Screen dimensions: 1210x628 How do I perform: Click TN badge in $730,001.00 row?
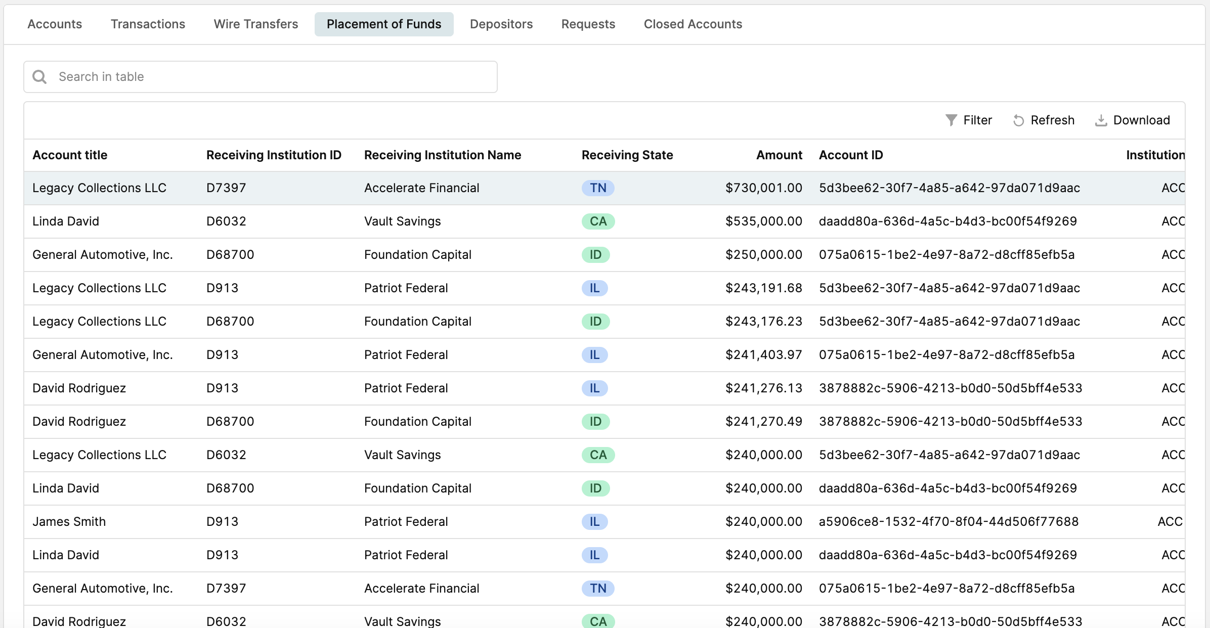[598, 188]
